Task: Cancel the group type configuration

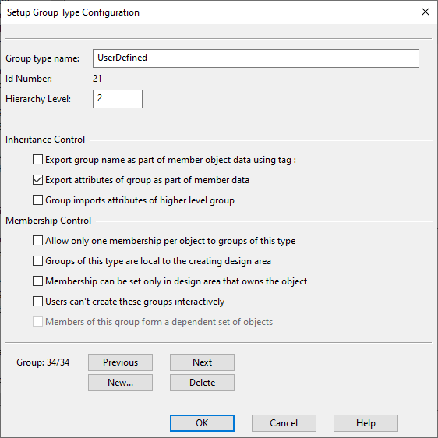Action: point(284,423)
